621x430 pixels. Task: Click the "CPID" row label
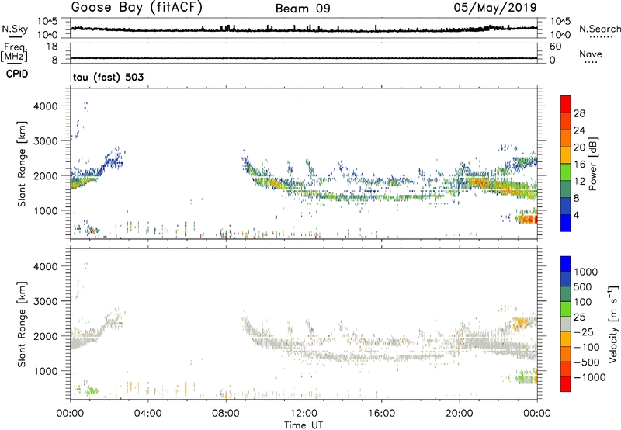17,74
